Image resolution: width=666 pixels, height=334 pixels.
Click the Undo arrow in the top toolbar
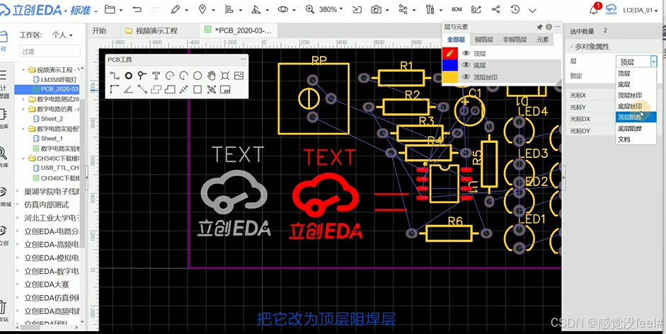point(137,9)
